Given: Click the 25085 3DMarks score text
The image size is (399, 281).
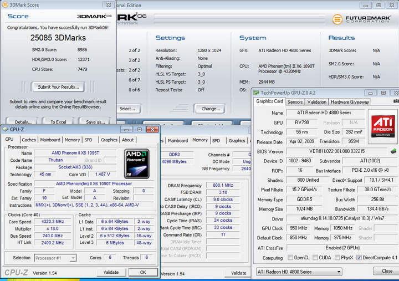Looking at the screenshot, I should point(58,38).
